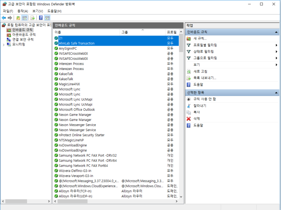Image resolution: width=281 pixels, height=210 pixels.
Task: Click the 복사 copy icon
Action: pyautogui.click(x=189, y=112)
